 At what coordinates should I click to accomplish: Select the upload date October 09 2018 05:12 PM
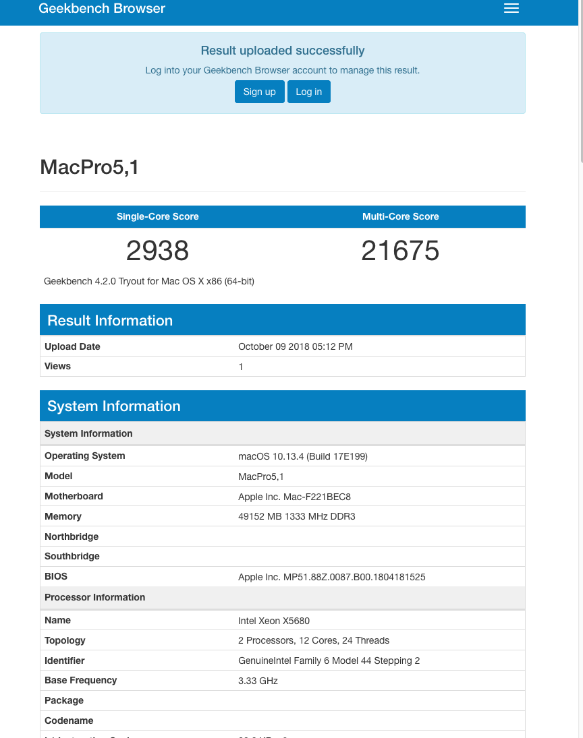click(295, 346)
